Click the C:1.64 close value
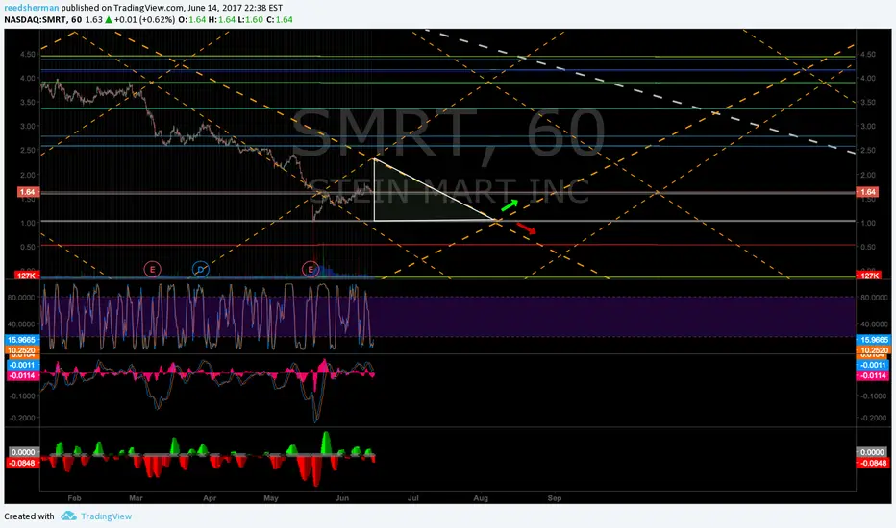The image size is (896, 528). (x=280, y=19)
